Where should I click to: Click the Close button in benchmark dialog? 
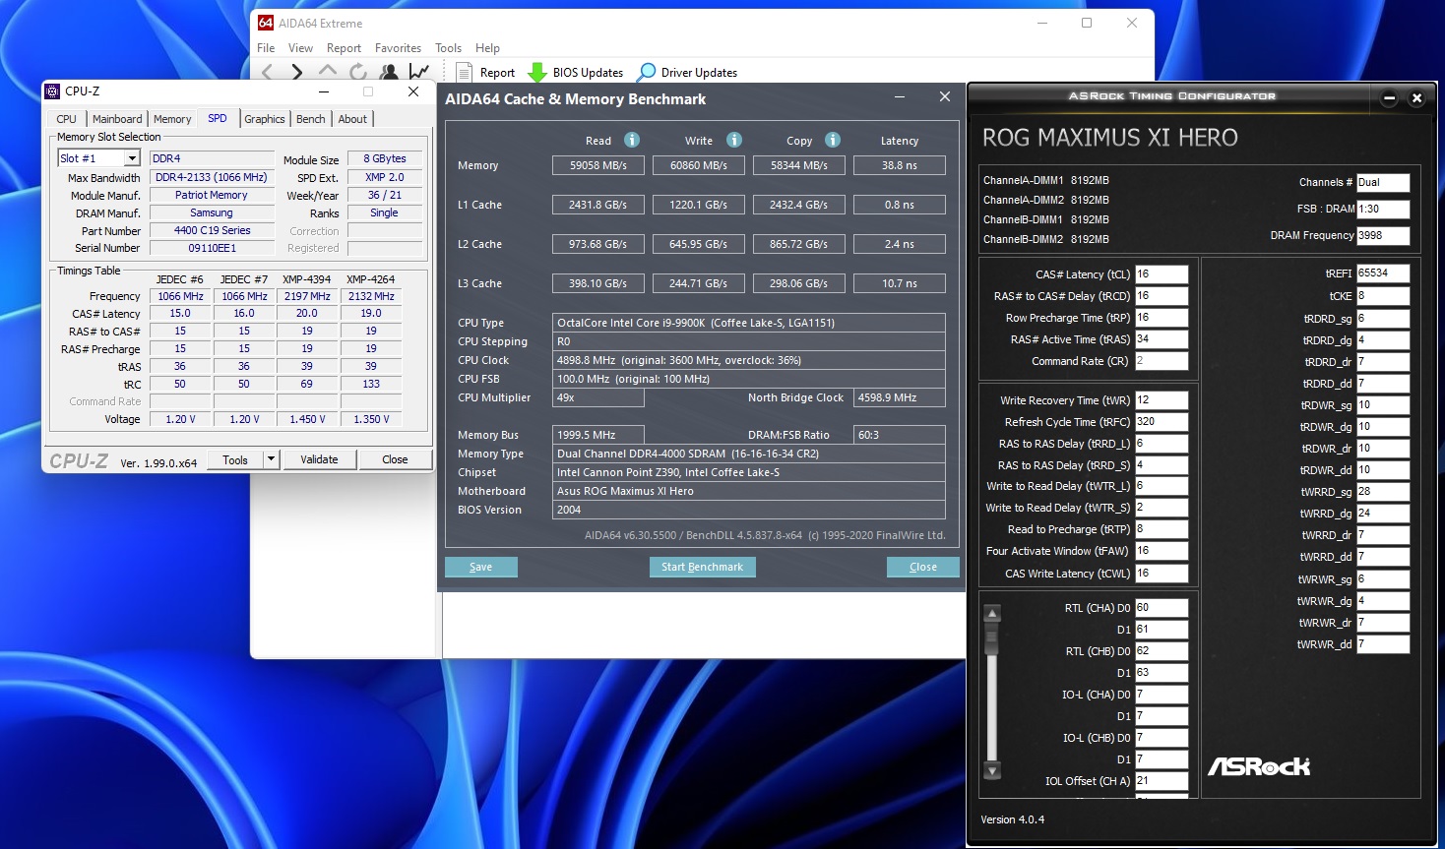click(x=922, y=567)
